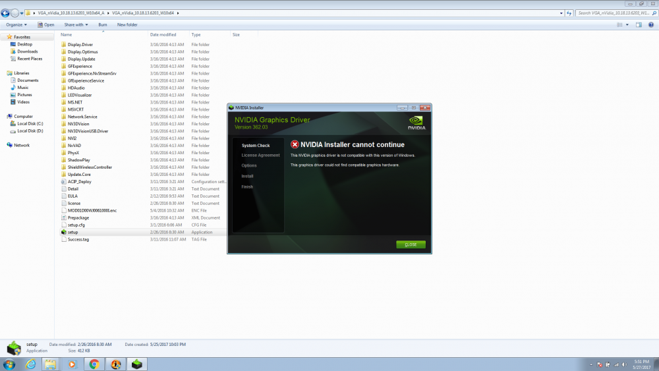Select the ShadowPlay folder icon

tap(64, 160)
